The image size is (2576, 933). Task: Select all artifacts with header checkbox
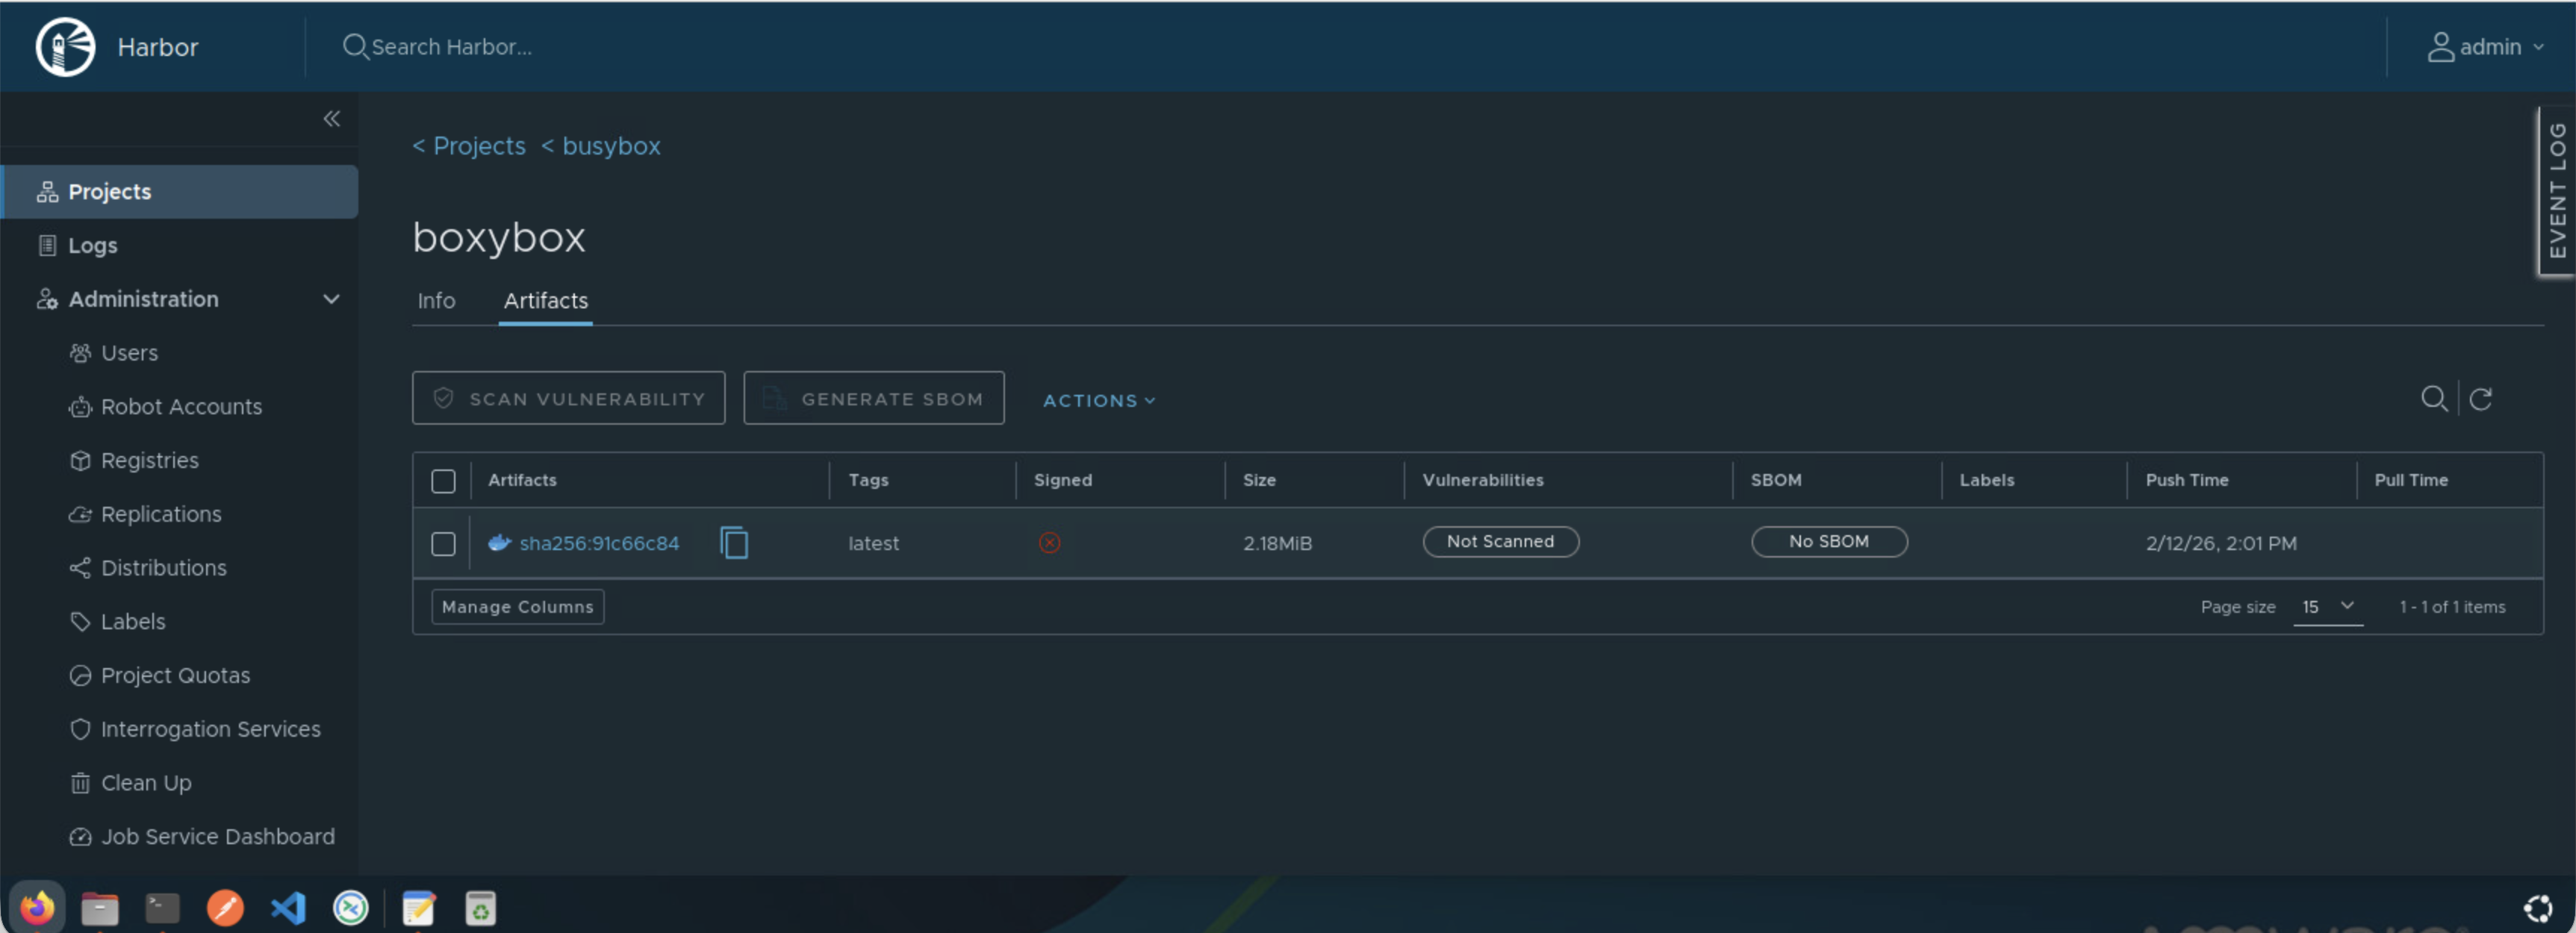click(443, 481)
